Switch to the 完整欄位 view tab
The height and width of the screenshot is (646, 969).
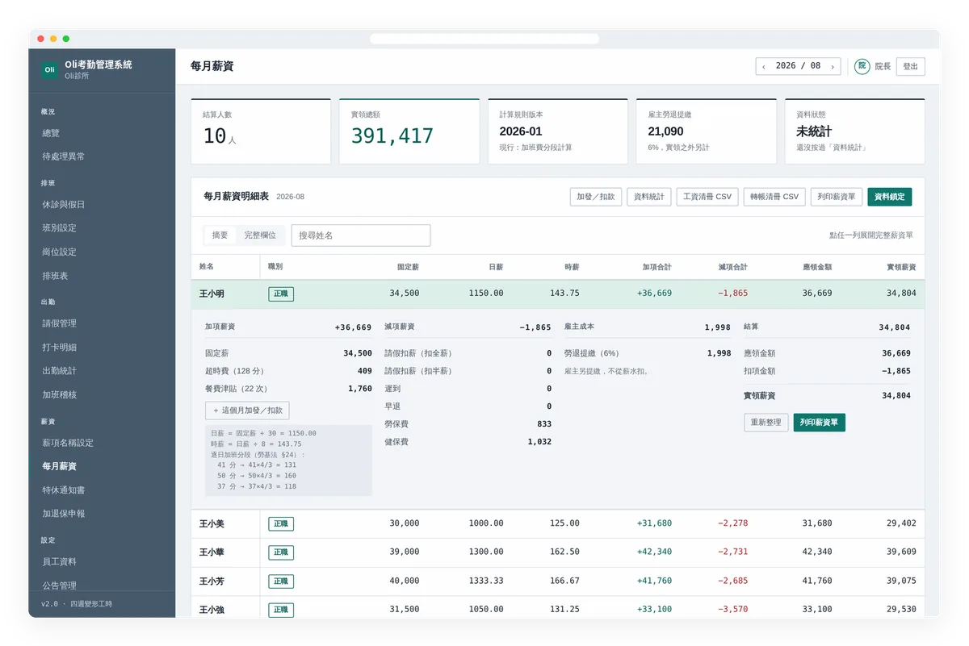click(x=260, y=235)
